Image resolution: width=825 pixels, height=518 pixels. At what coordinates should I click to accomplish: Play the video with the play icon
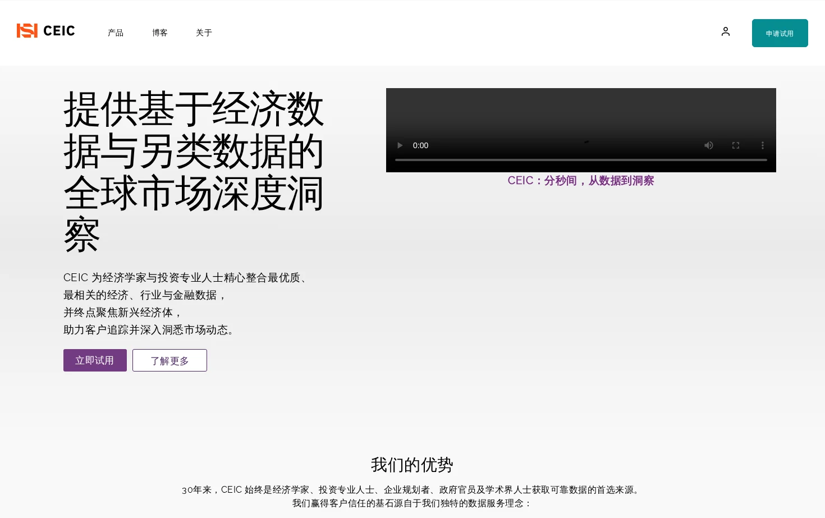(400, 145)
